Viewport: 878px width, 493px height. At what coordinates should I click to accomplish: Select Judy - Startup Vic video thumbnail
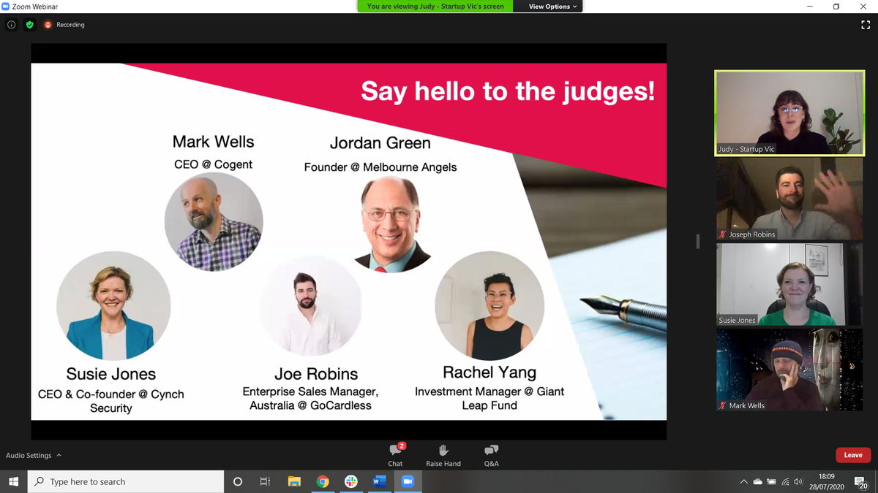pos(789,112)
